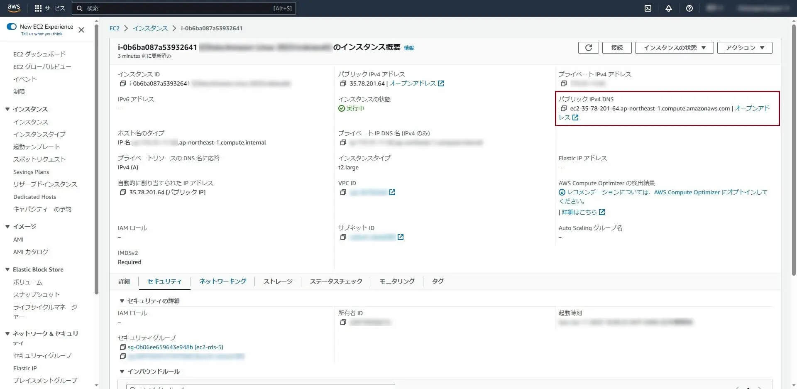Collapse the ネットワーク & セキュリティ sidebar section
797x389 pixels.
[x=7, y=334]
